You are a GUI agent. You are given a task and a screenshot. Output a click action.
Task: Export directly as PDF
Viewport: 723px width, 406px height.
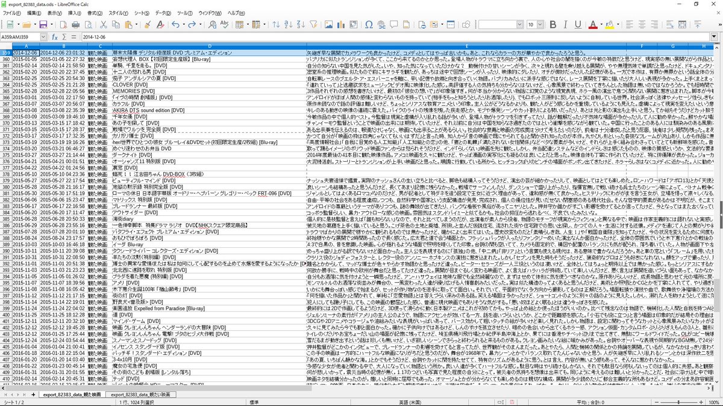[63, 25]
